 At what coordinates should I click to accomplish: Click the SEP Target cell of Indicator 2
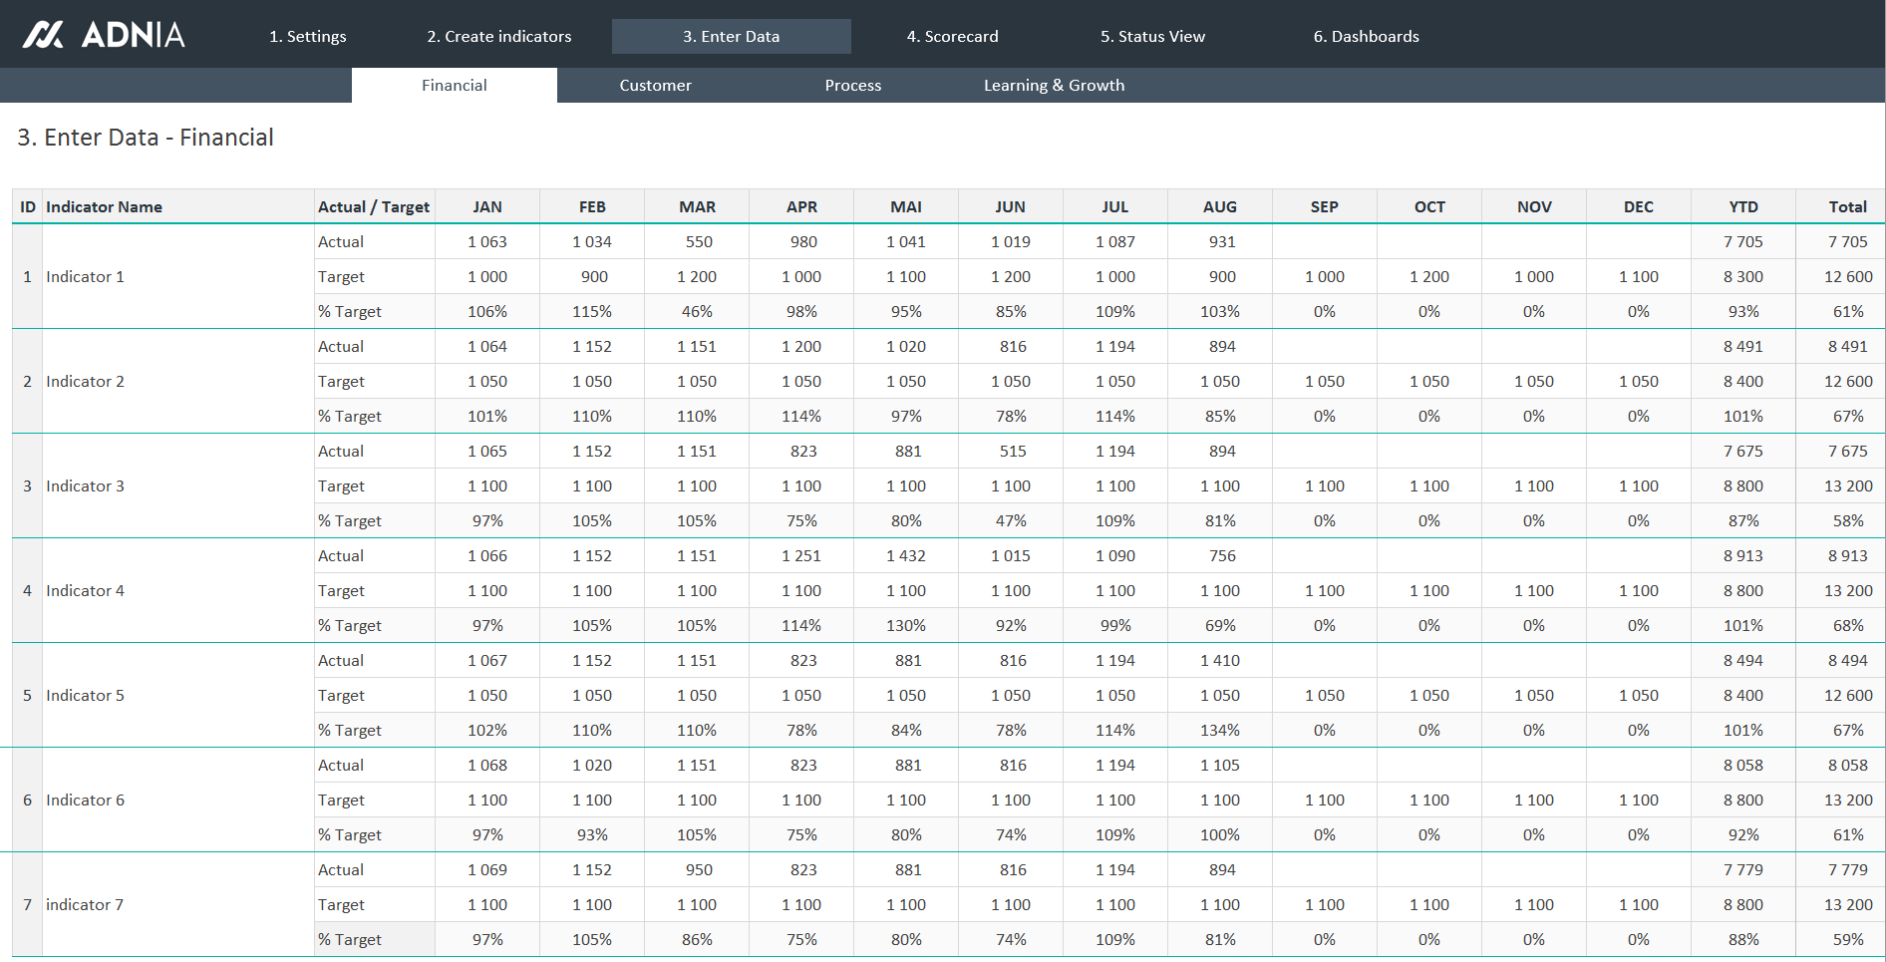coord(1324,381)
